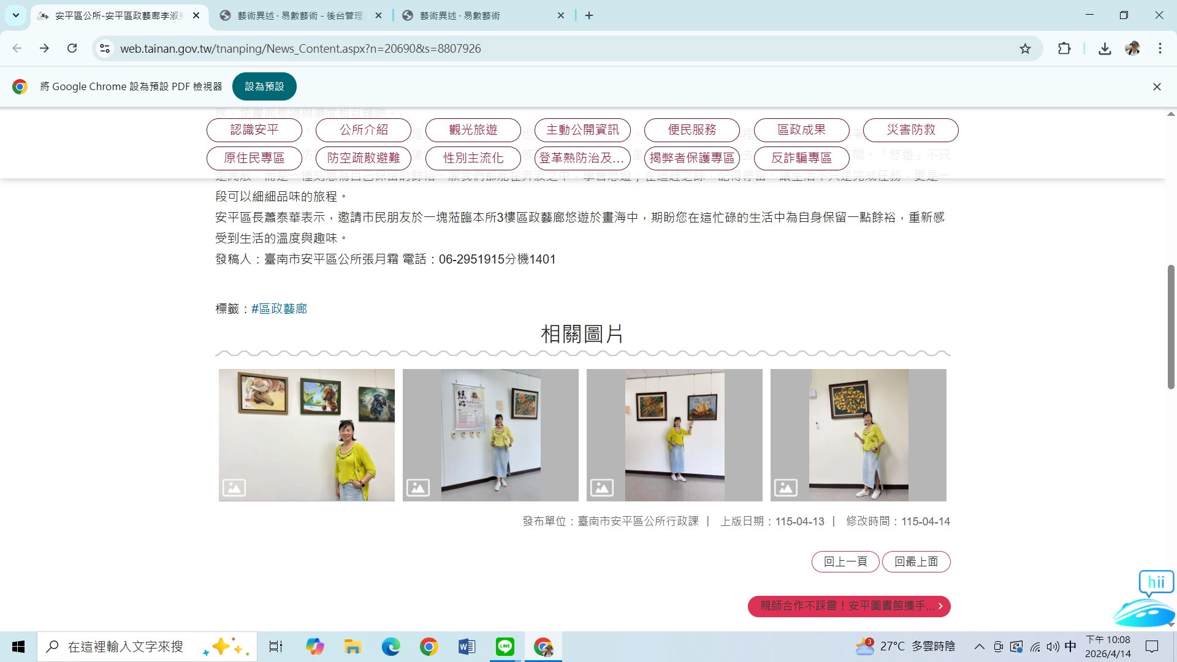Open the 觀光旅遊 menu item

473,129
